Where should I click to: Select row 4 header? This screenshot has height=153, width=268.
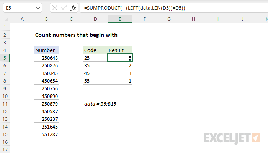click(x=5, y=50)
